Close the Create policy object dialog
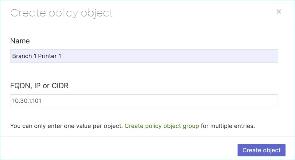Viewport: 295px width, 160px height. pos(279,12)
